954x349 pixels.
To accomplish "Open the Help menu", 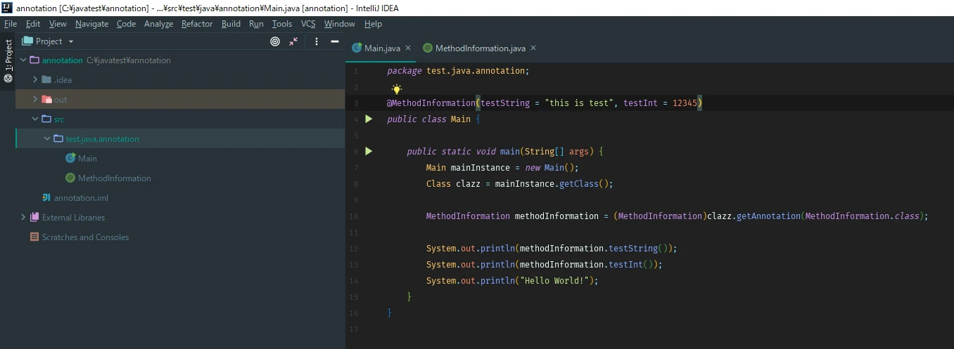I will coord(374,24).
